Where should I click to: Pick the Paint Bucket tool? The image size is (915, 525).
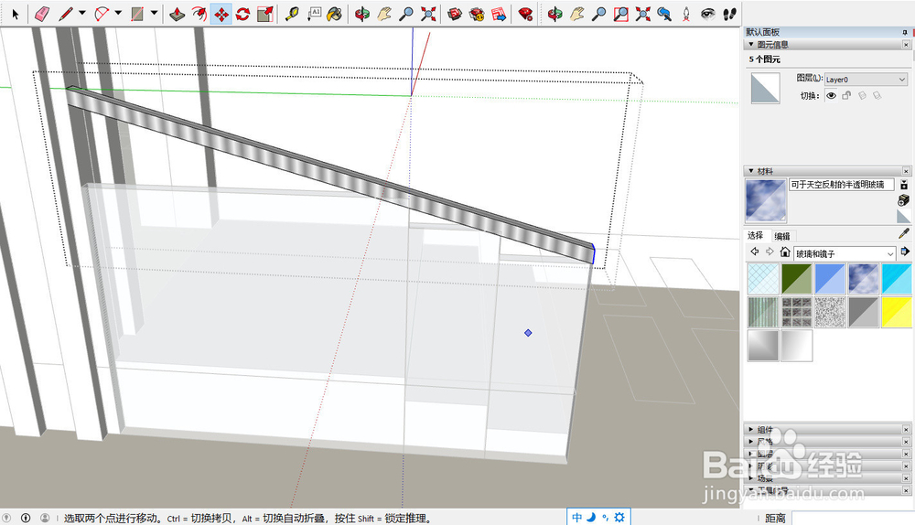point(334,14)
